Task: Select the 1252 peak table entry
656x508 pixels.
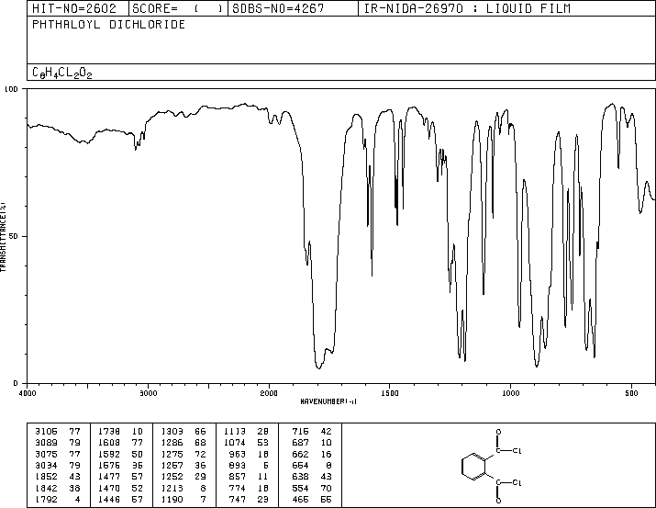Action: click(183, 477)
